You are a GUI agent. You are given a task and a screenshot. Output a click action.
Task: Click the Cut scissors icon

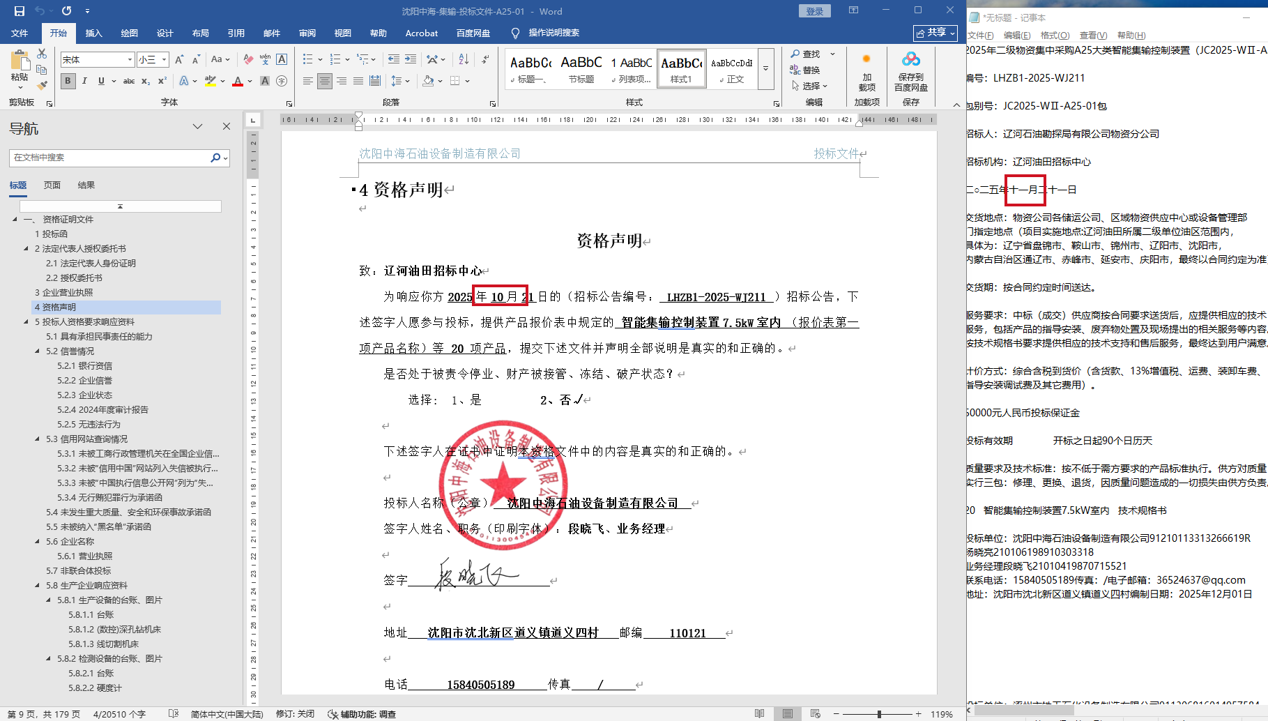[x=42, y=54]
